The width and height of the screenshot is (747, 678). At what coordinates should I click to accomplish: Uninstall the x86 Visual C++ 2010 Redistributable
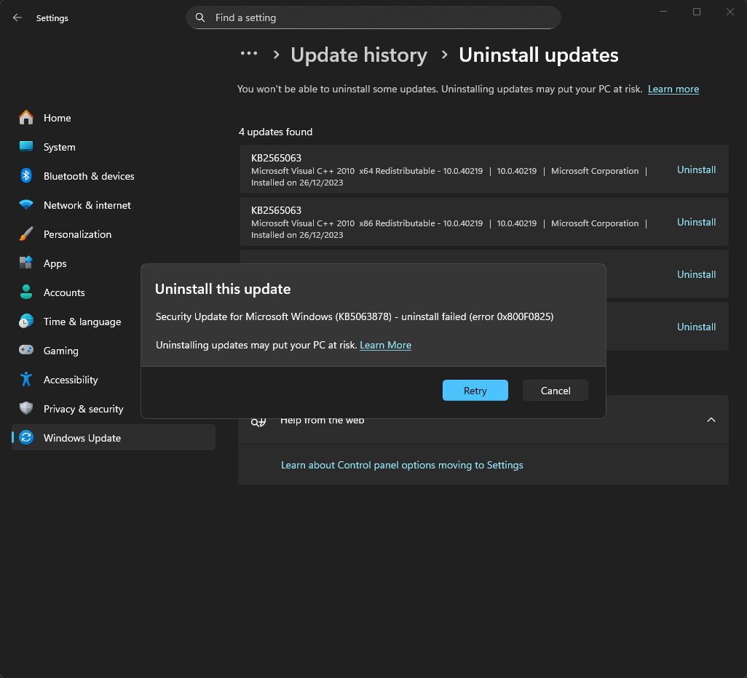point(696,222)
